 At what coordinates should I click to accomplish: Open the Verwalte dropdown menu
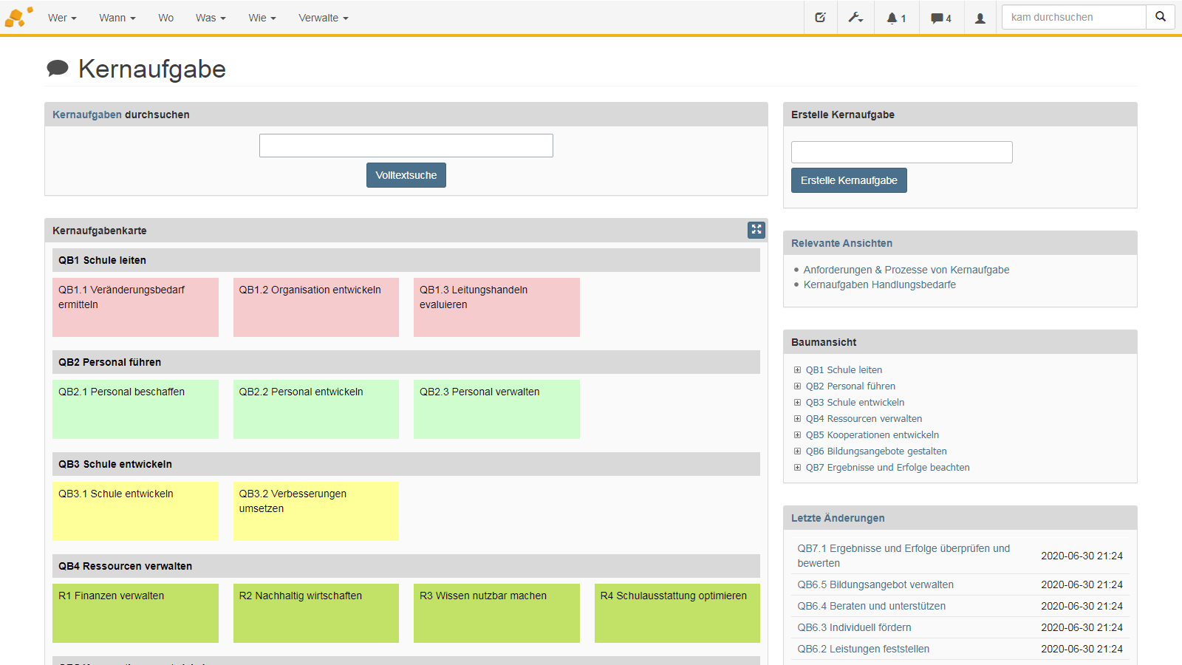323,18
